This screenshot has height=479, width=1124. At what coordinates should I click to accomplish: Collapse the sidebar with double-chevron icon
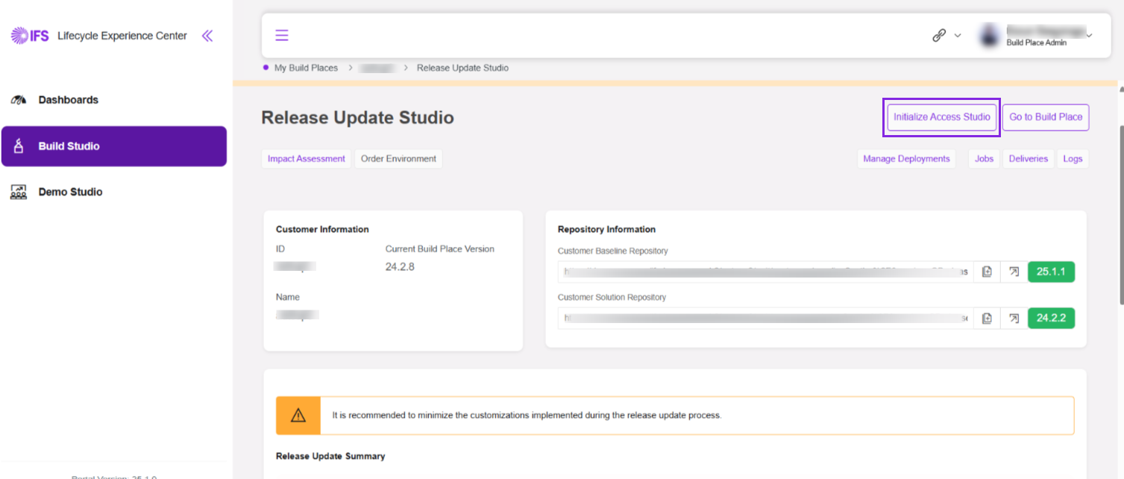click(x=207, y=36)
